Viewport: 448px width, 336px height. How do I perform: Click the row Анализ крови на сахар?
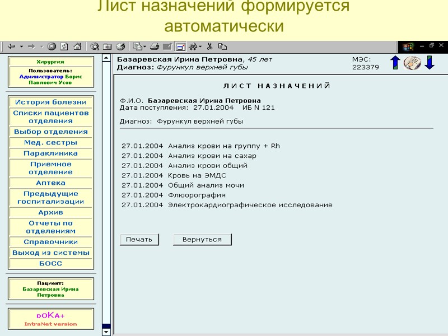pos(189,156)
